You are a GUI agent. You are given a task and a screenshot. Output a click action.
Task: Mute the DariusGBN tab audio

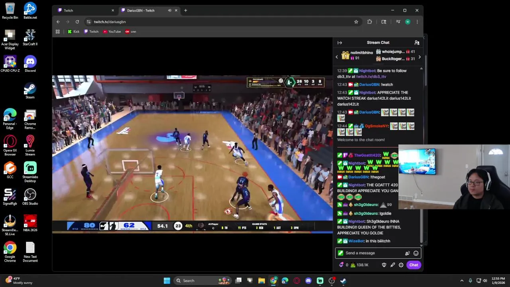point(169,10)
